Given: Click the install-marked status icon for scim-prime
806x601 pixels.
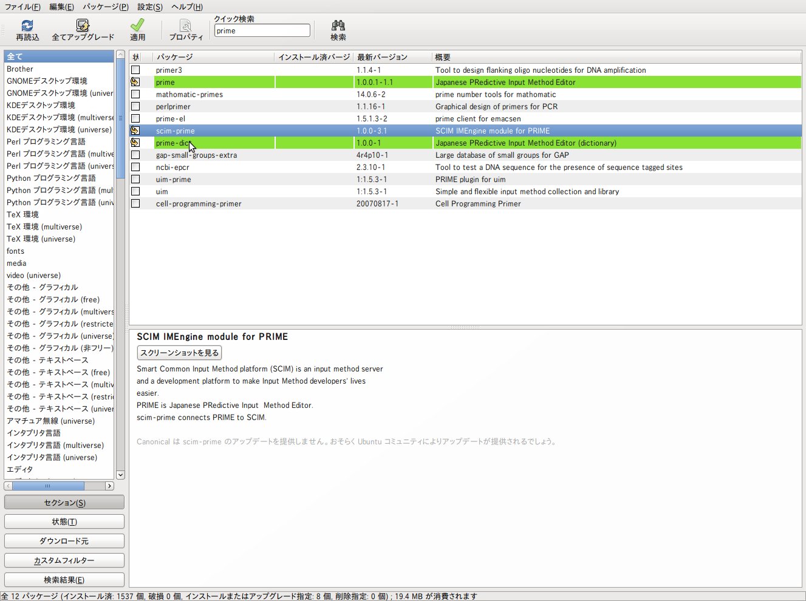Looking at the screenshot, I should tap(135, 131).
